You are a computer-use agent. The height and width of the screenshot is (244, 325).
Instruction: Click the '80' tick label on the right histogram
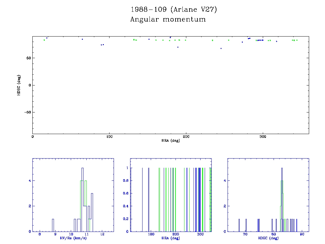click(274, 234)
